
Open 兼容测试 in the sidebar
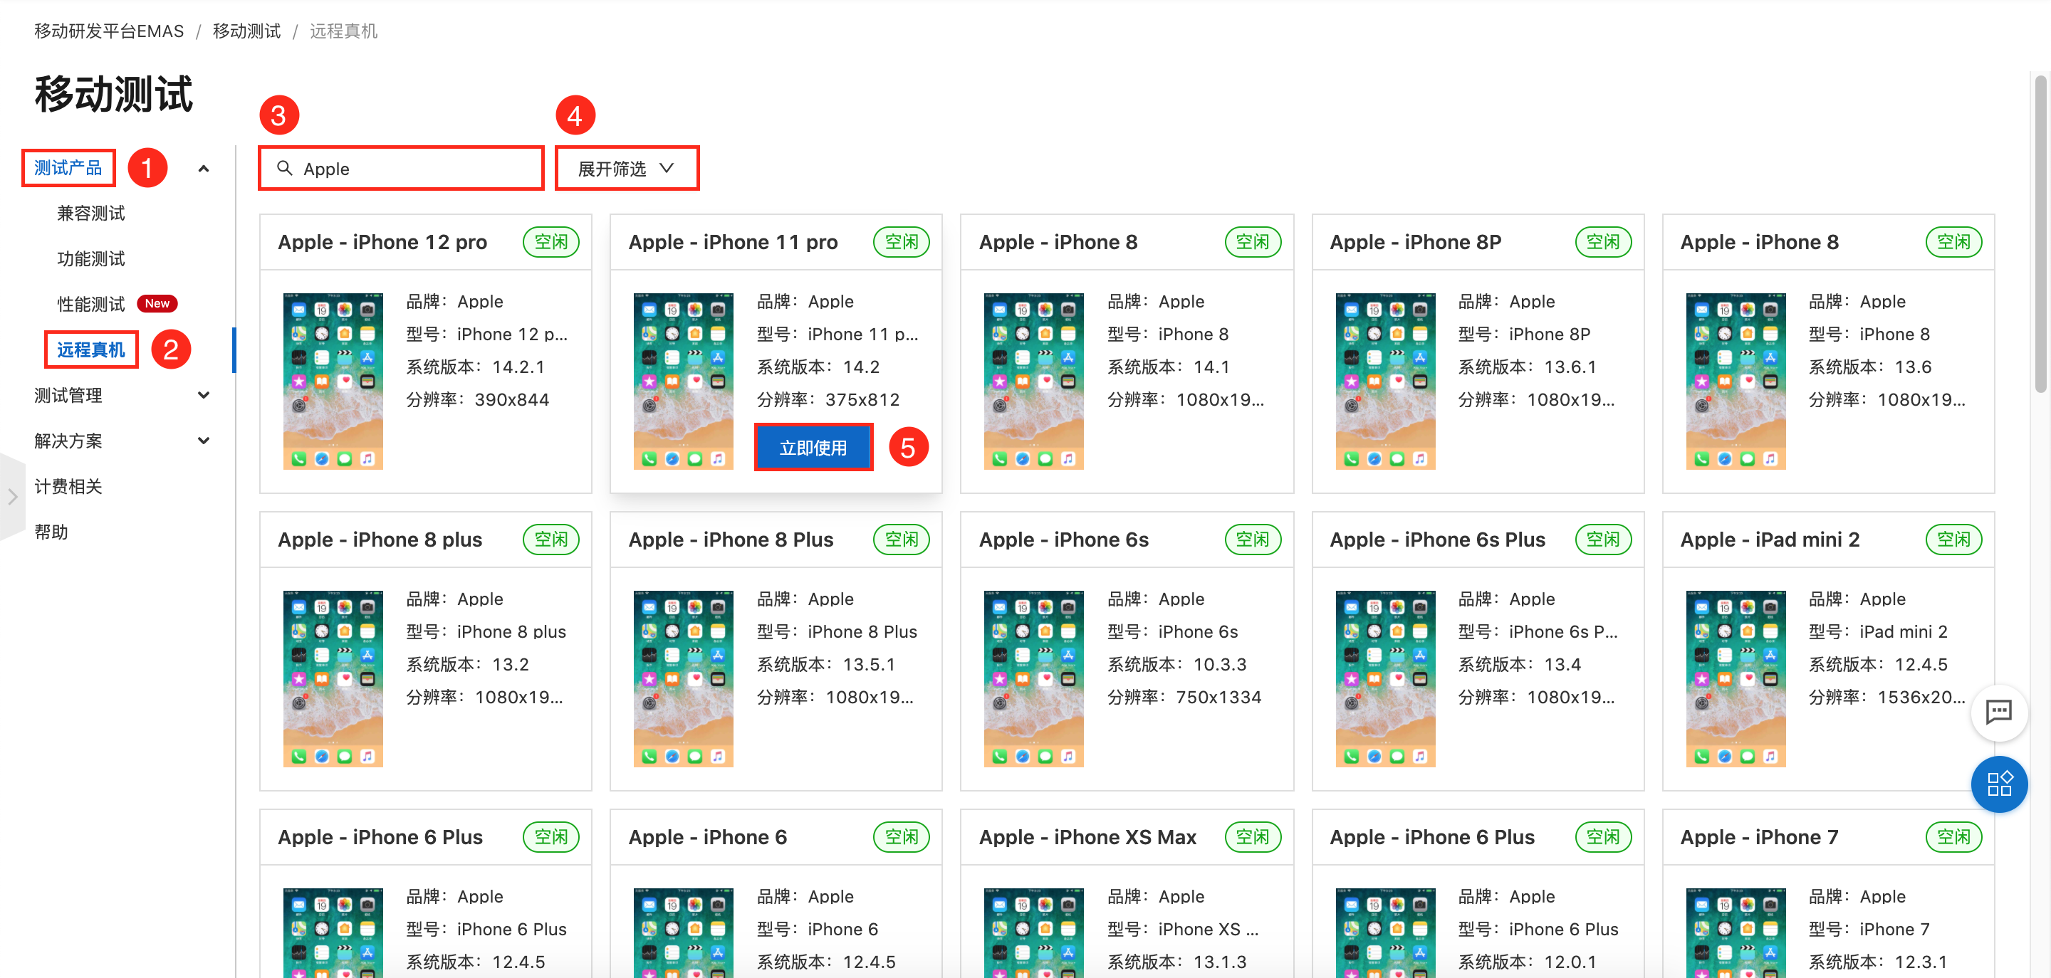click(x=90, y=214)
